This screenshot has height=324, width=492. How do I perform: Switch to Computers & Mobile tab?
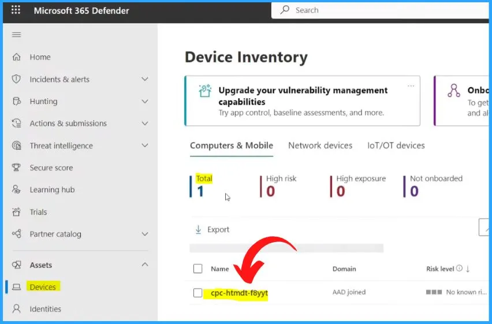232,146
